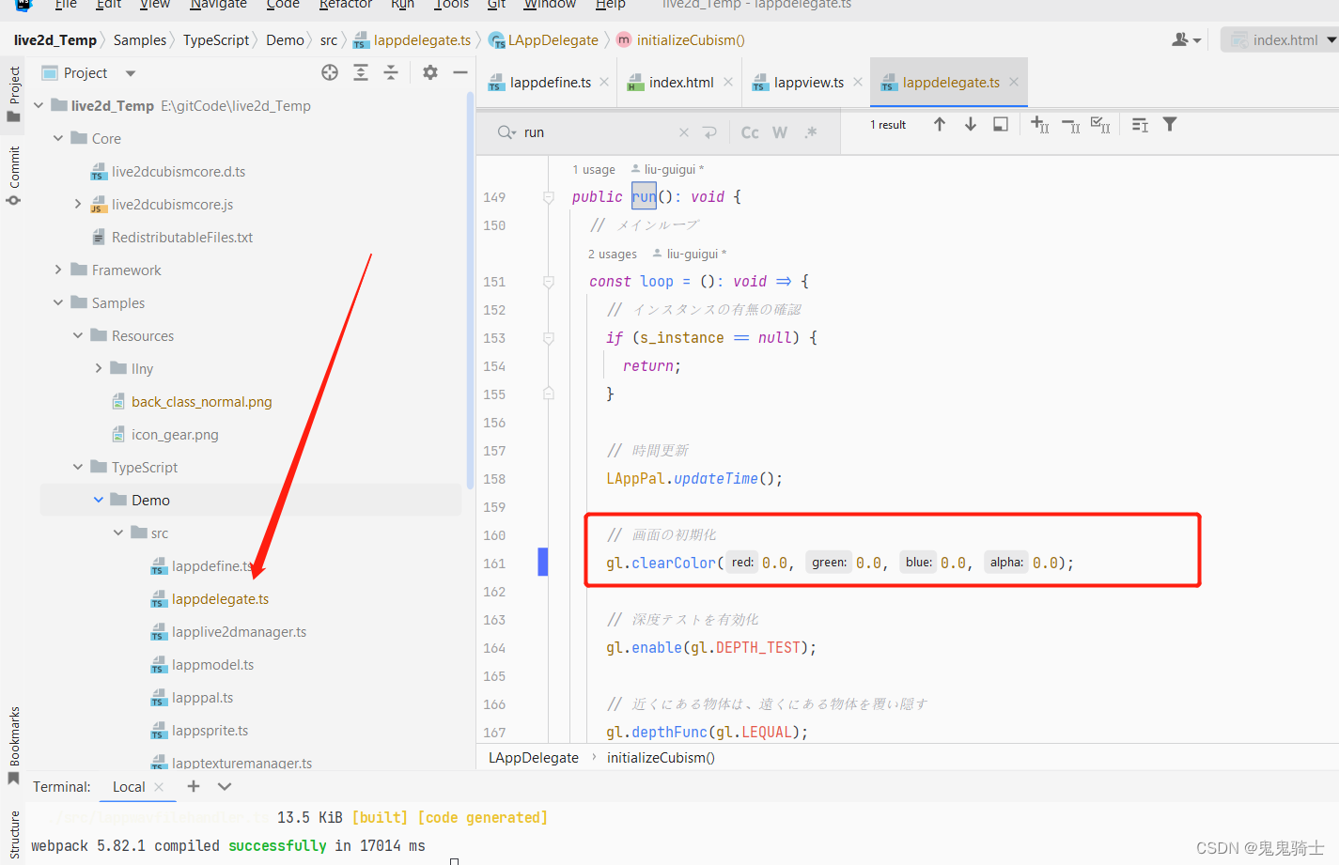Open the Bookmarks tool window
The image size is (1339, 865).
14,747
